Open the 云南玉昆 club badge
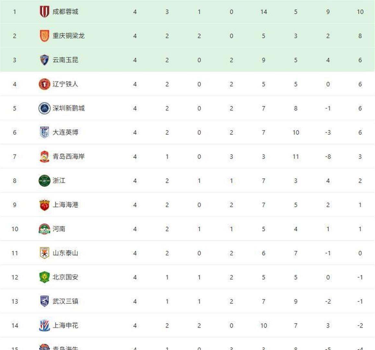The width and height of the screenshot is (375, 350). click(44, 60)
